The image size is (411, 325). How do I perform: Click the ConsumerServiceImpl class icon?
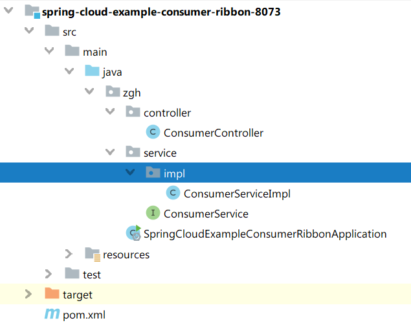pos(173,193)
